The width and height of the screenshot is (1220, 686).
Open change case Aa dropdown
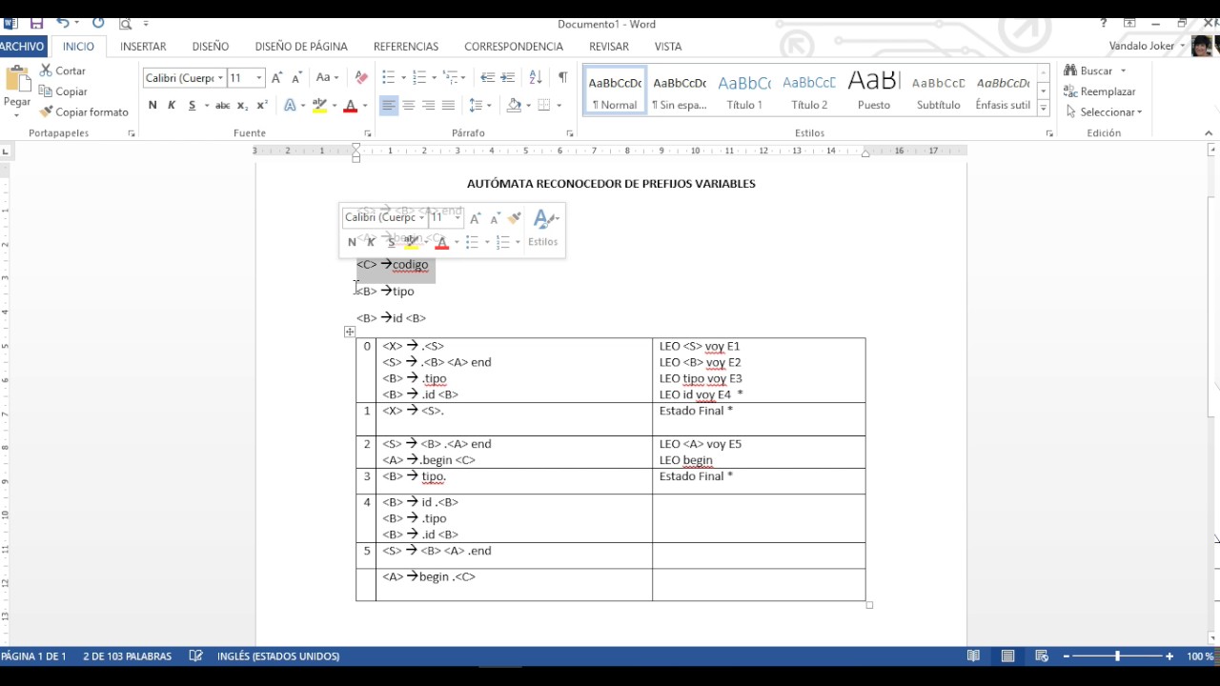327,77
